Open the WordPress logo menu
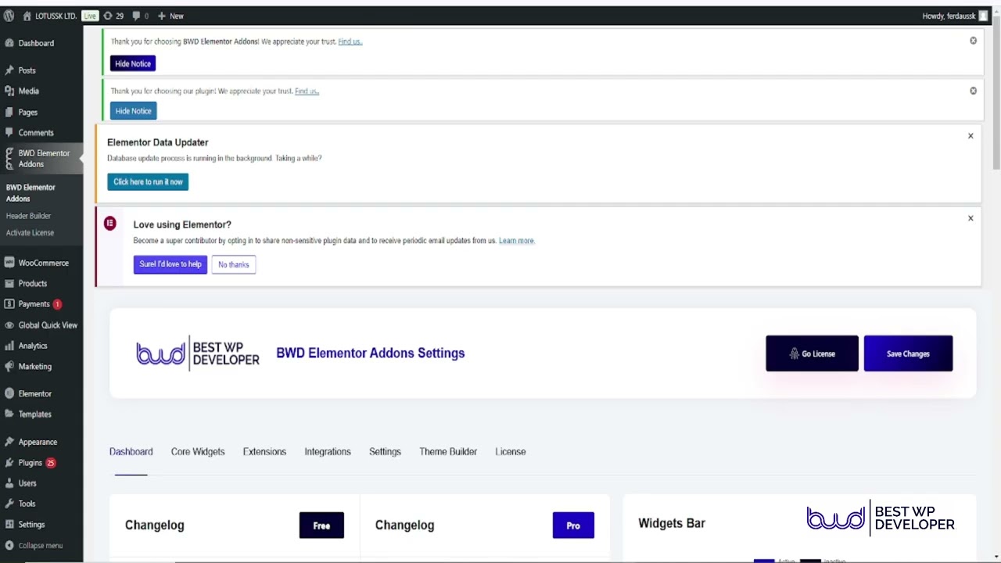 [x=9, y=16]
